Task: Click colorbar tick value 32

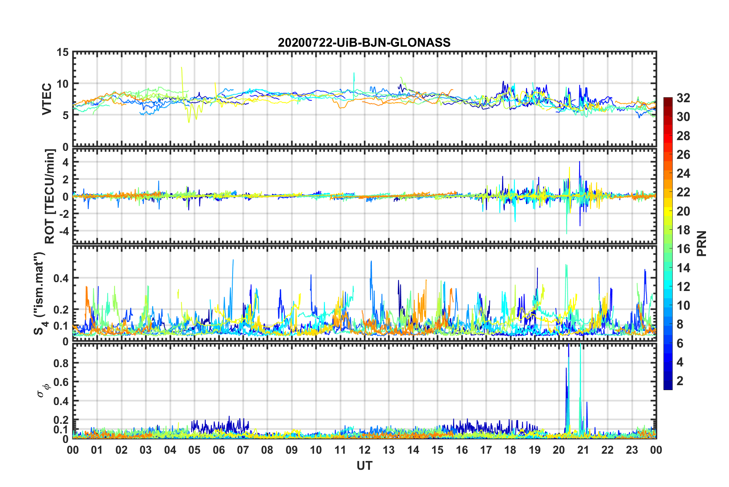Action: click(683, 98)
